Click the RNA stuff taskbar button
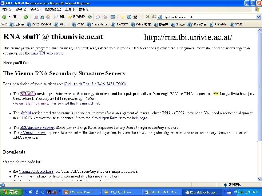Screen dimensions: 262x196 pos(202,192)
